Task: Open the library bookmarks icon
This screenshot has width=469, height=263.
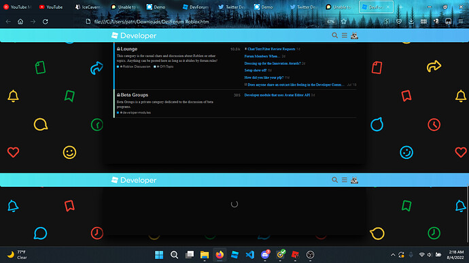Action: [x=423, y=22]
